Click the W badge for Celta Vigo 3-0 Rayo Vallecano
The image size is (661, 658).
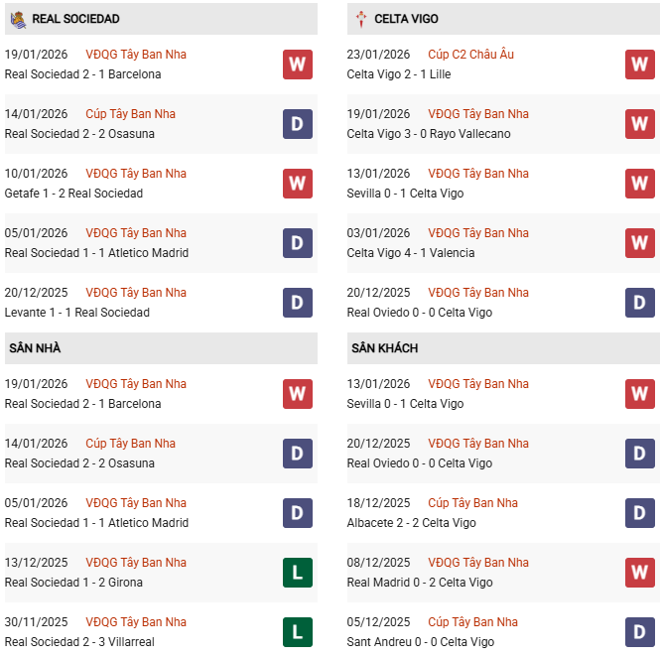click(x=640, y=124)
